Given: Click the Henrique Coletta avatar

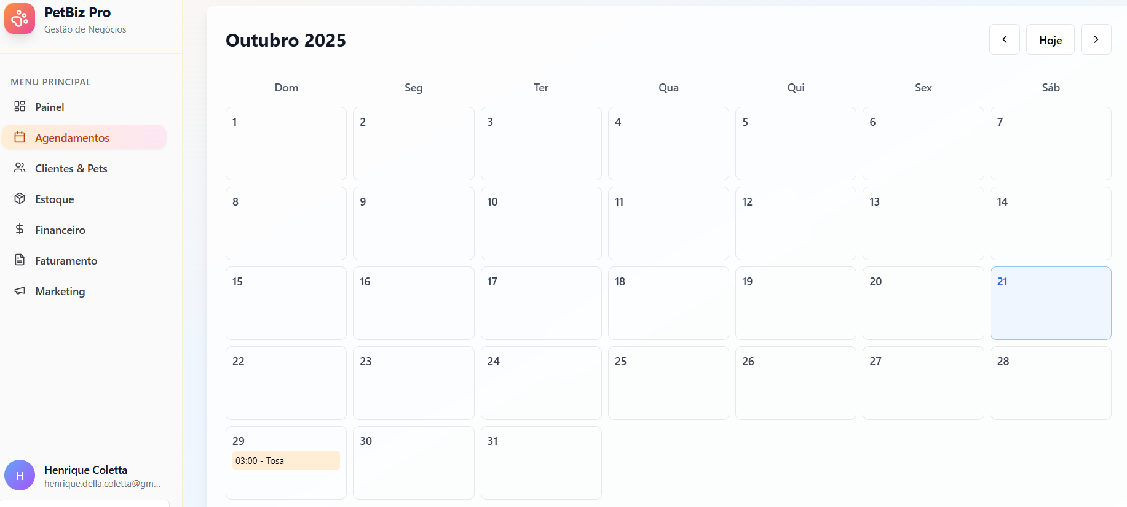Looking at the screenshot, I should tap(20, 475).
